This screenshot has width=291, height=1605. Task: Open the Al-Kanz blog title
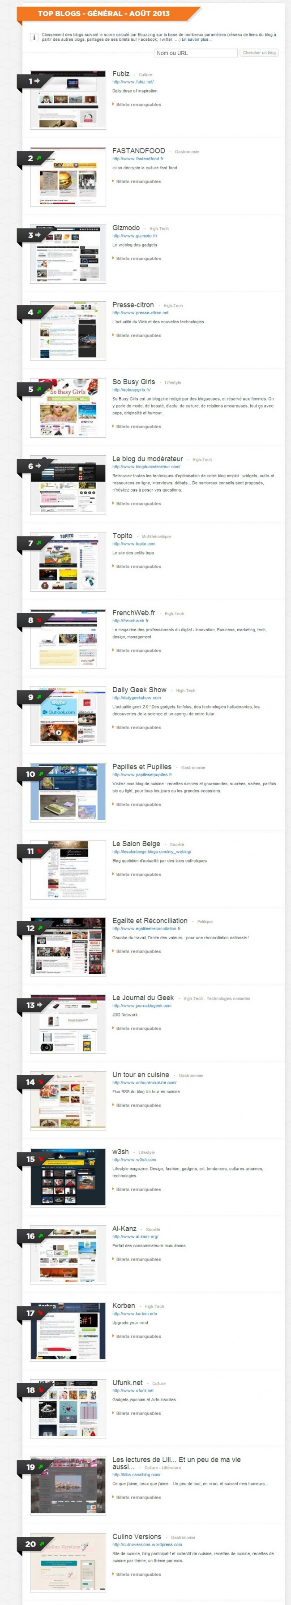click(x=124, y=1229)
